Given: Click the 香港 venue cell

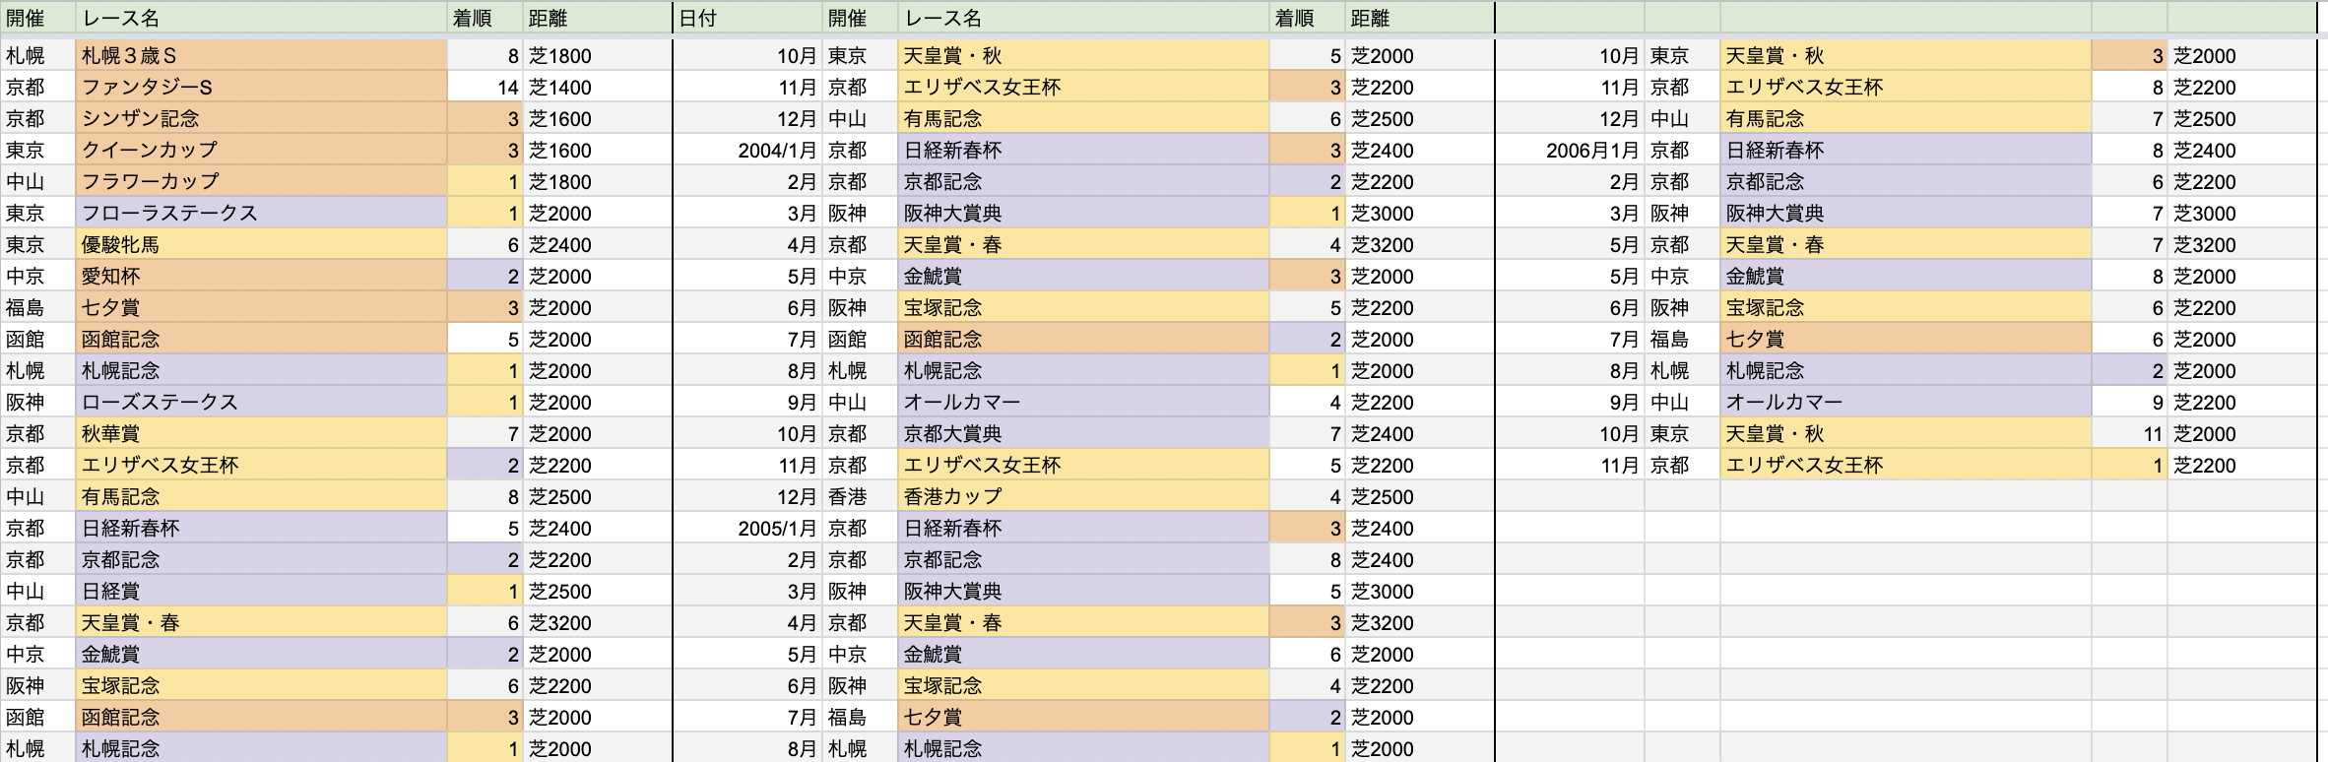Looking at the screenshot, I should pyautogui.click(x=860, y=497).
